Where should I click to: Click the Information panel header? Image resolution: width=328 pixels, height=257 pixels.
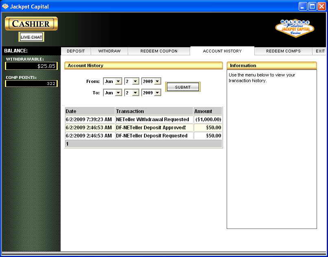click(272, 65)
